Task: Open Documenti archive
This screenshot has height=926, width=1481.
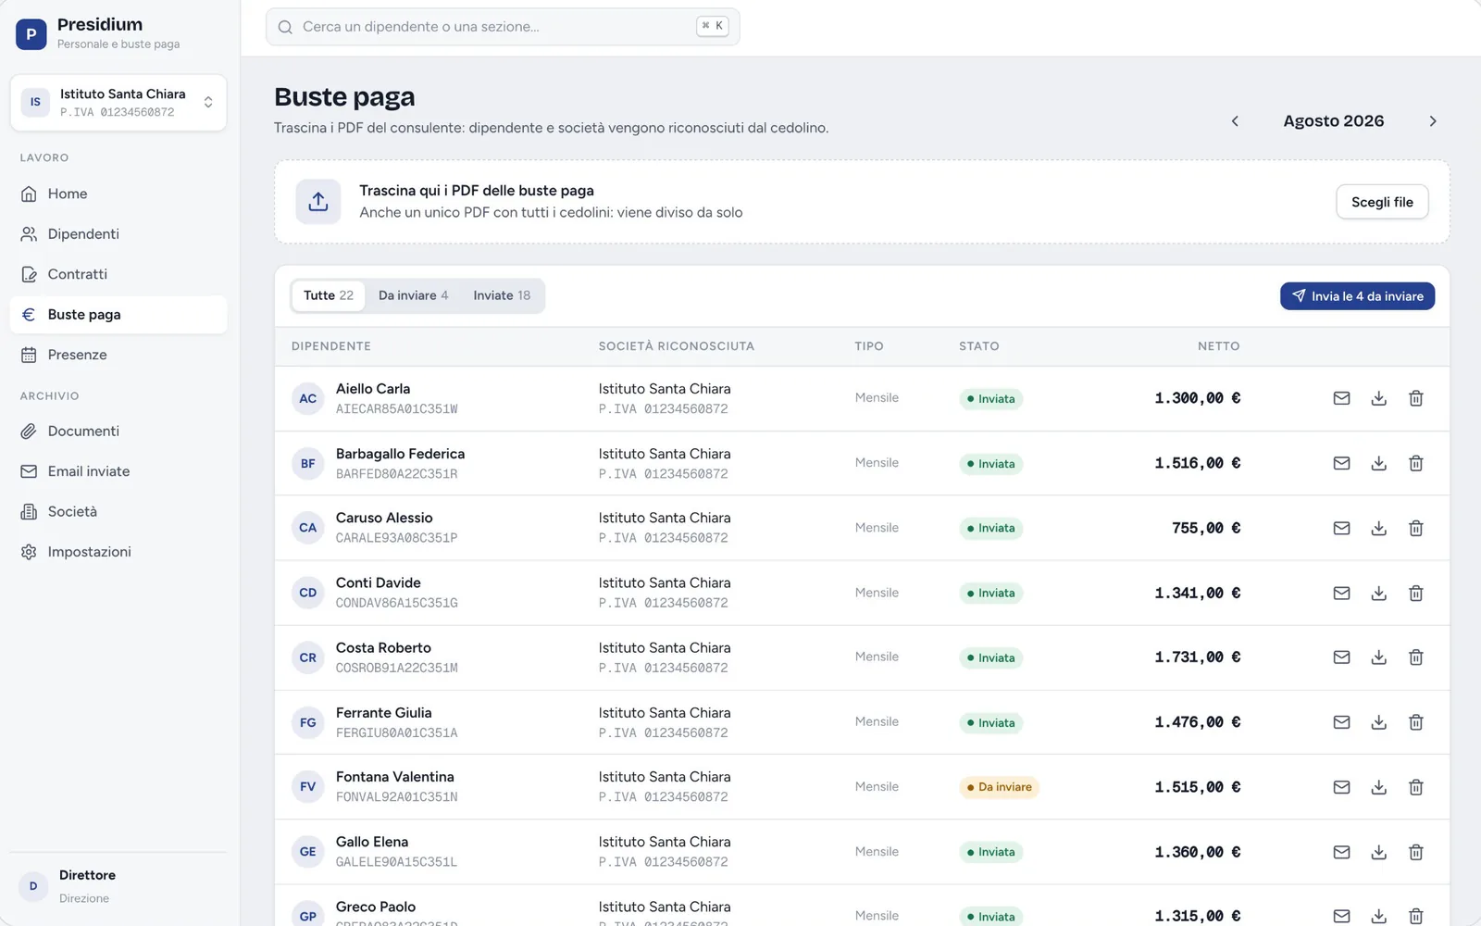Action: [x=118, y=432]
